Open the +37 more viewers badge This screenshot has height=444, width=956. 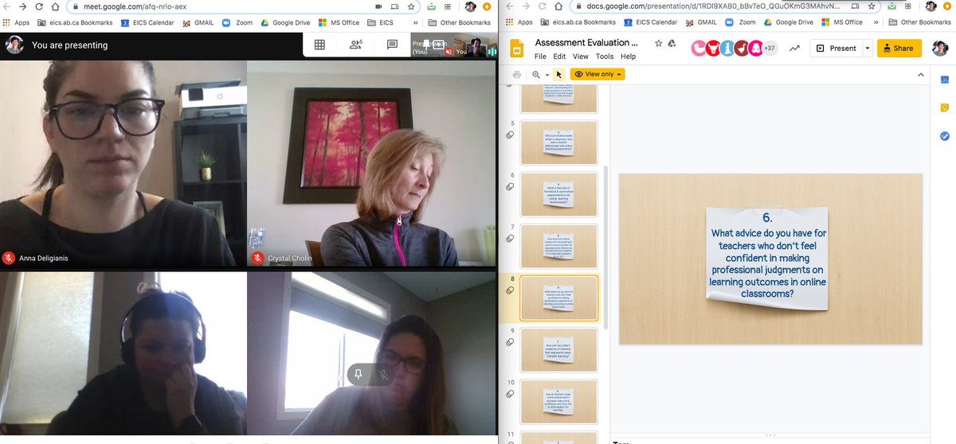click(770, 49)
